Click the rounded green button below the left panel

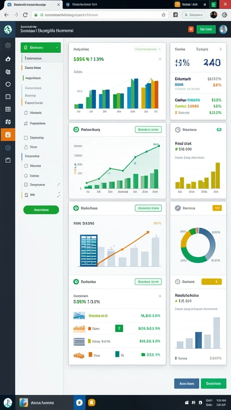(x=41, y=210)
